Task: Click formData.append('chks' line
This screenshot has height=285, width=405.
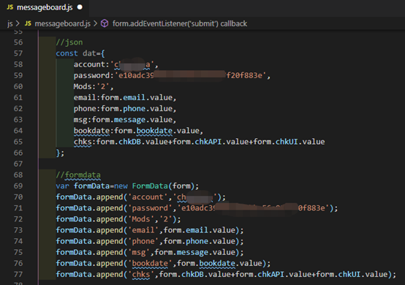Action: pyautogui.click(x=226, y=275)
